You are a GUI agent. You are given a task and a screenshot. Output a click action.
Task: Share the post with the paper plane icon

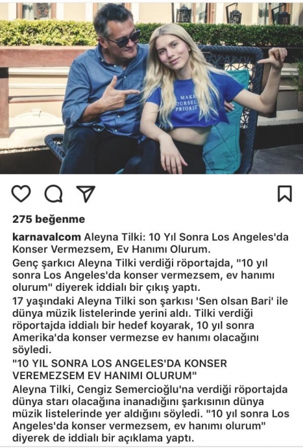pyautogui.click(x=86, y=194)
